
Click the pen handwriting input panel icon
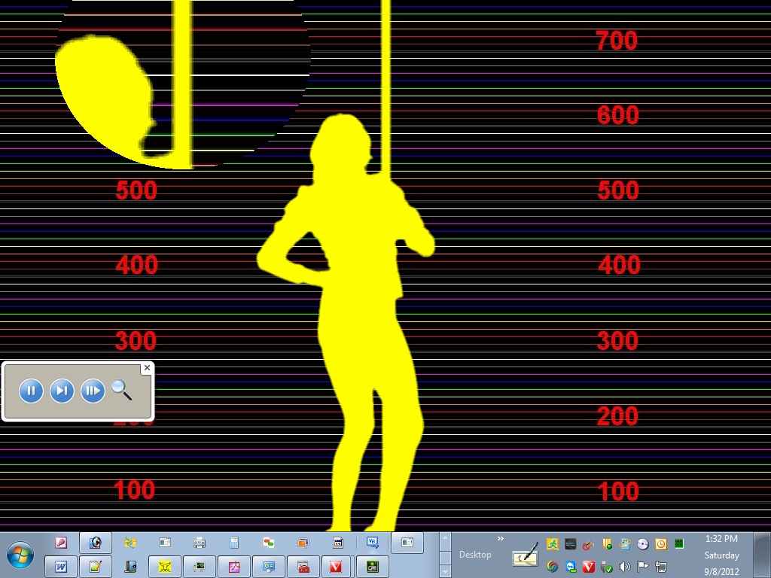pos(526,555)
